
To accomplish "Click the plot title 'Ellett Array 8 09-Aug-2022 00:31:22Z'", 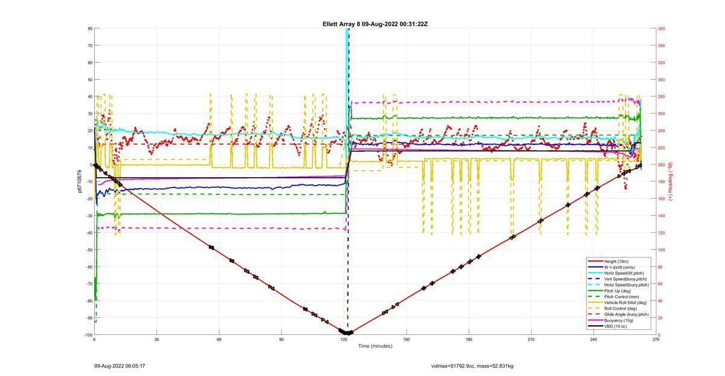I will pos(375,24).
